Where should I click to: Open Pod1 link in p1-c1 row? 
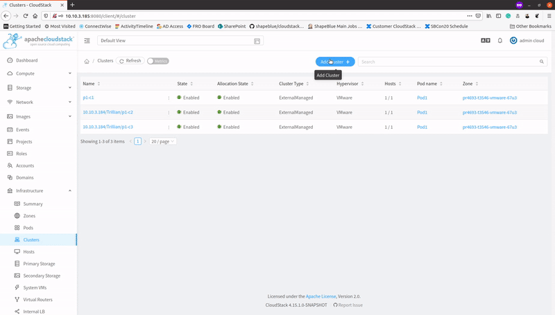pos(422,98)
